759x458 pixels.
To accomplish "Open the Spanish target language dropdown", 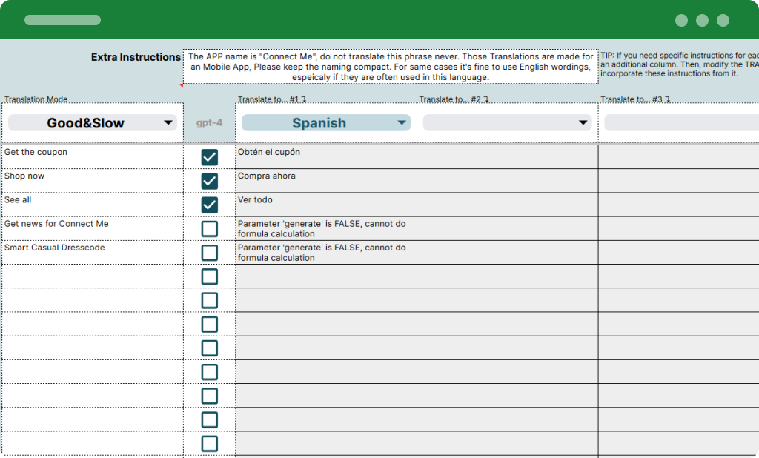I will 325,122.
